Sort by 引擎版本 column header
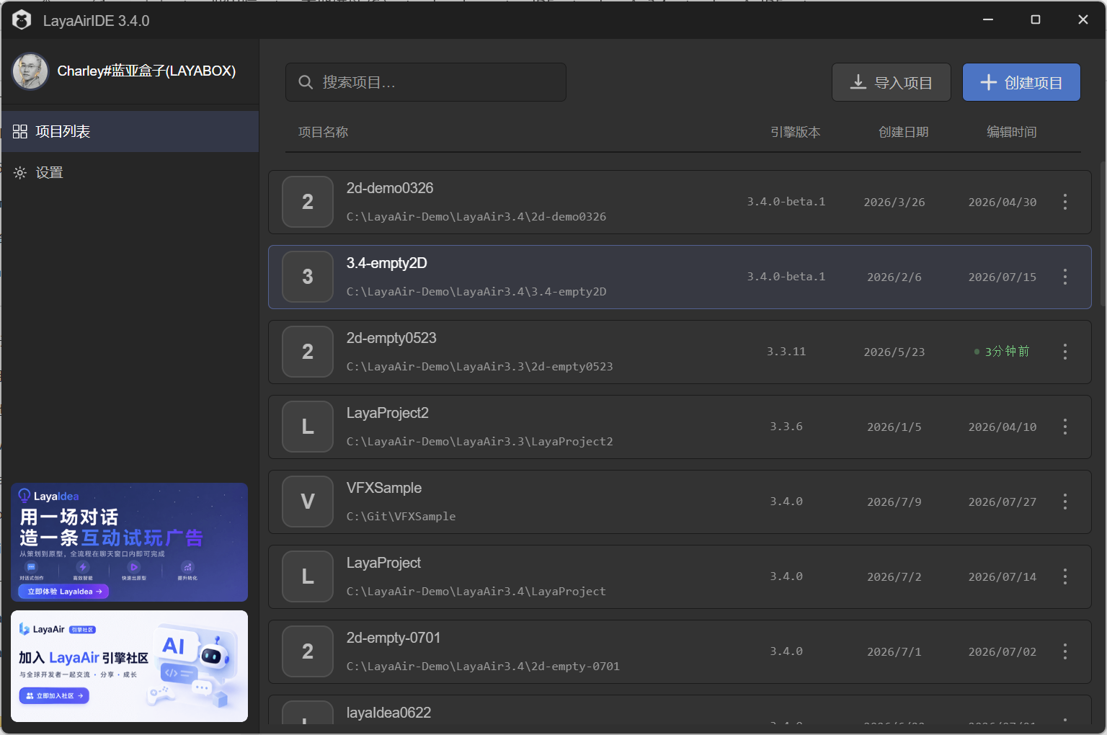Image resolution: width=1107 pixels, height=735 pixels. click(796, 132)
